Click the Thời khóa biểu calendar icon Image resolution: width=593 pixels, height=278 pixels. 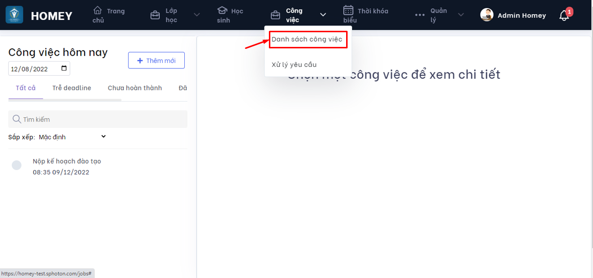[x=348, y=10]
